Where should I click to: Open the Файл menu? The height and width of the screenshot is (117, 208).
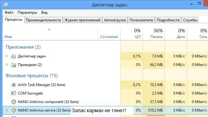tap(9, 12)
